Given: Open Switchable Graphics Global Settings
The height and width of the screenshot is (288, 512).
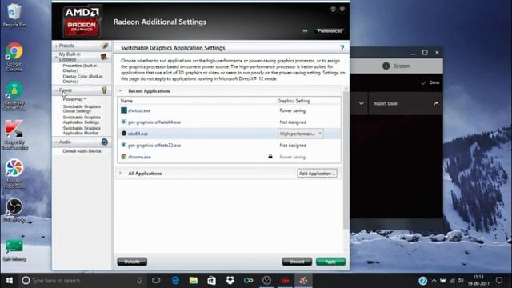Looking at the screenshot, I should pos(82,109).
